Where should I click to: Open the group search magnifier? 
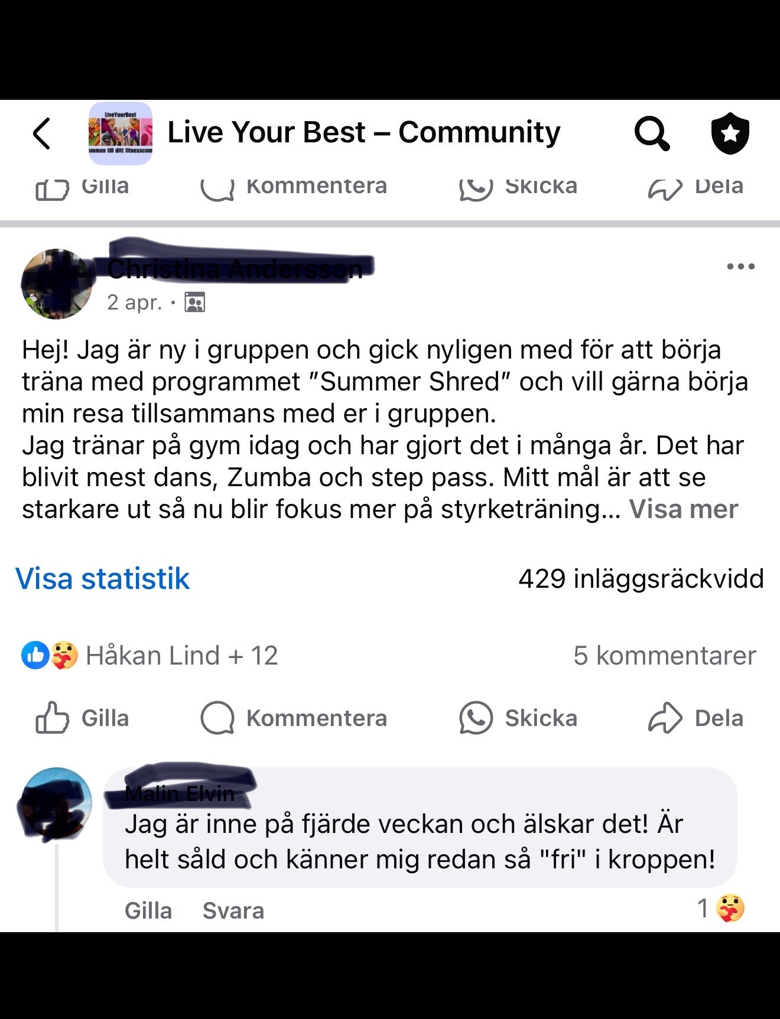point(652,133)
